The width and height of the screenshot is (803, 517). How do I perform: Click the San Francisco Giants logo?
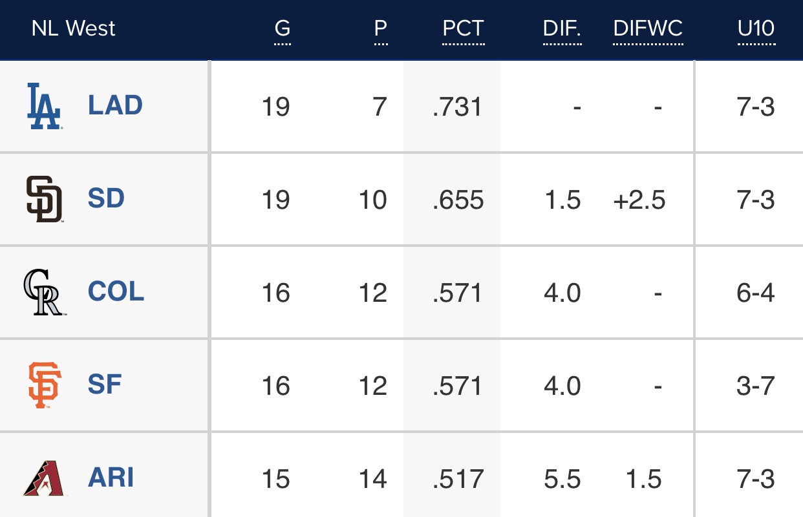(x=44, y=386)
